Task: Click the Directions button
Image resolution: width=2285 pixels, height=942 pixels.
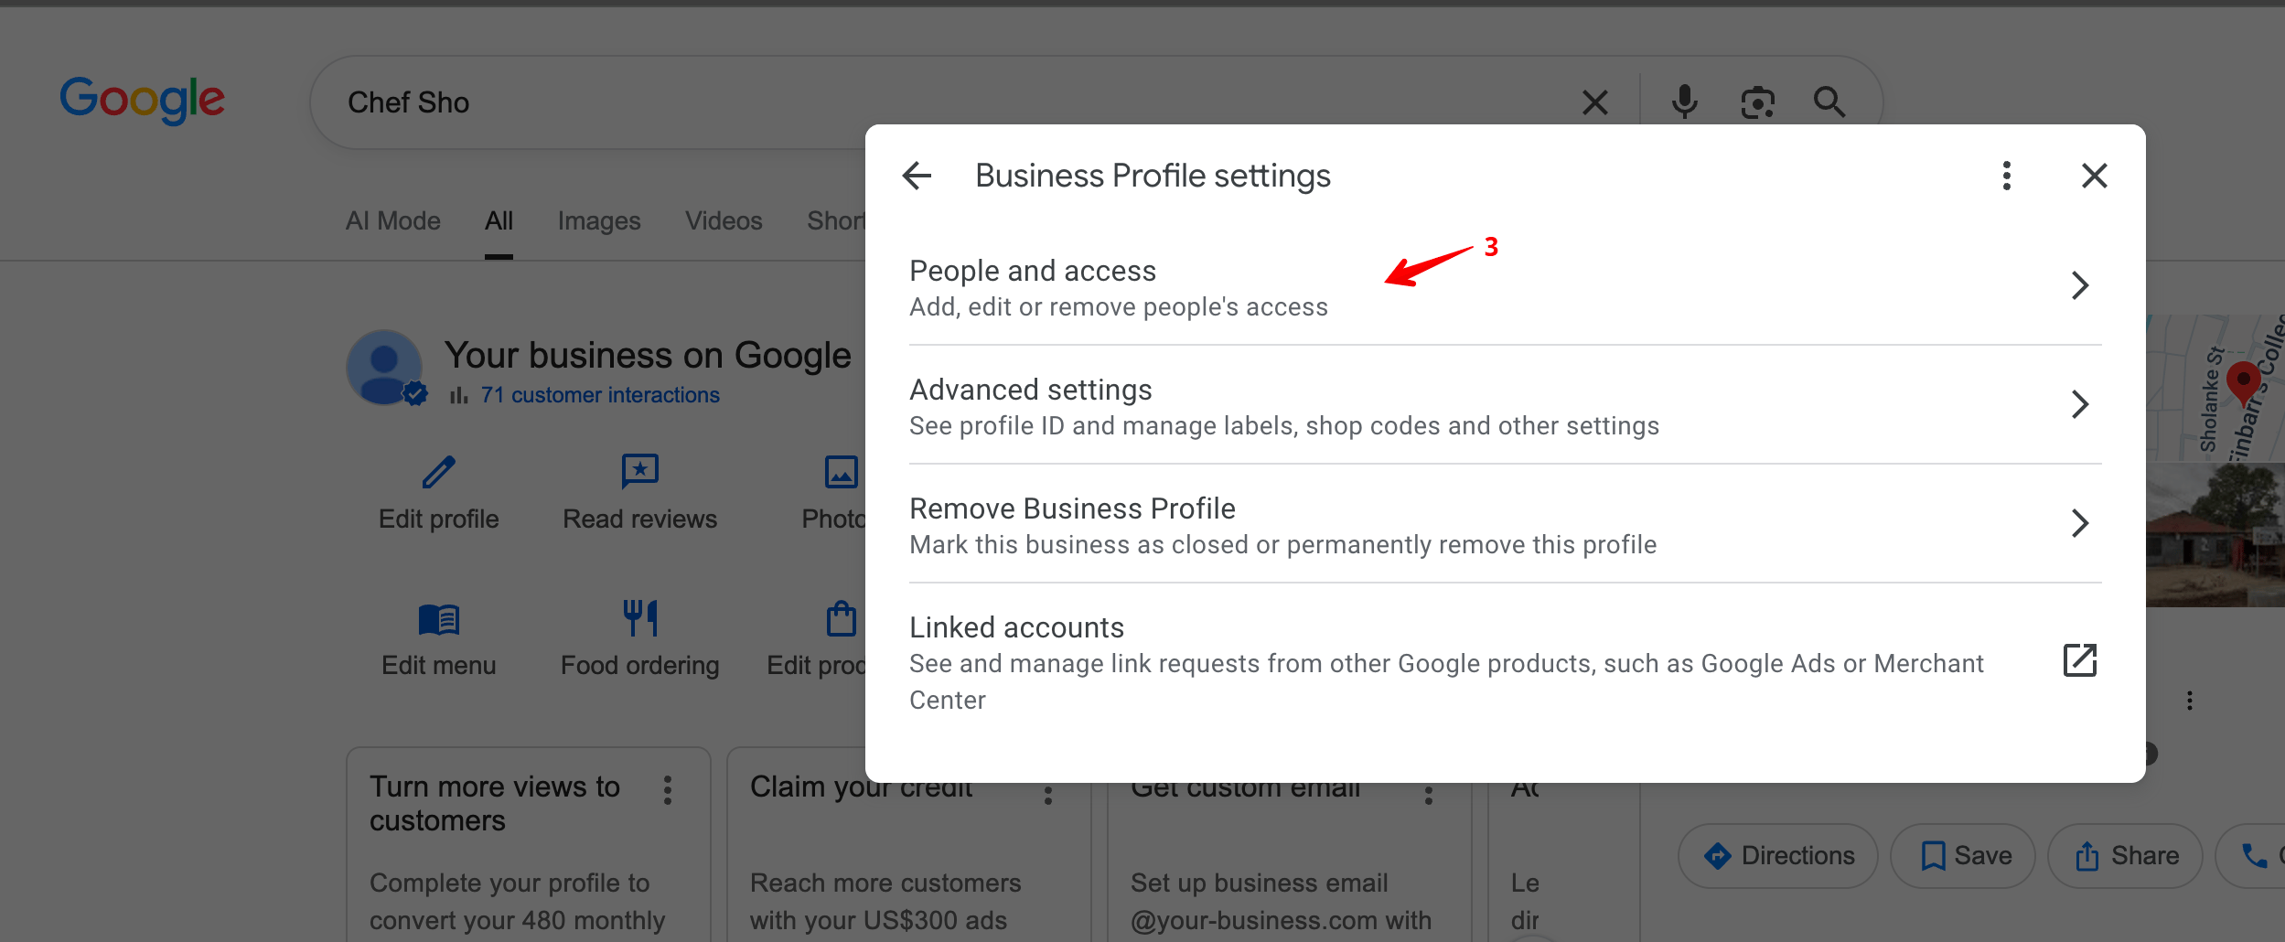Action: pyautogui.click(x=1778, y=856)
